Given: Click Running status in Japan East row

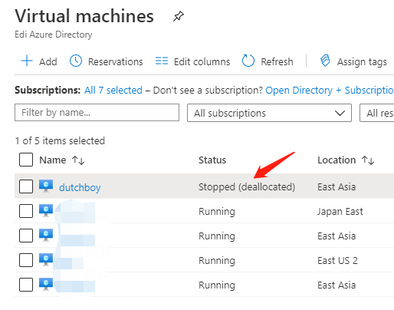Looking at the screenshot, I should 217,212.
